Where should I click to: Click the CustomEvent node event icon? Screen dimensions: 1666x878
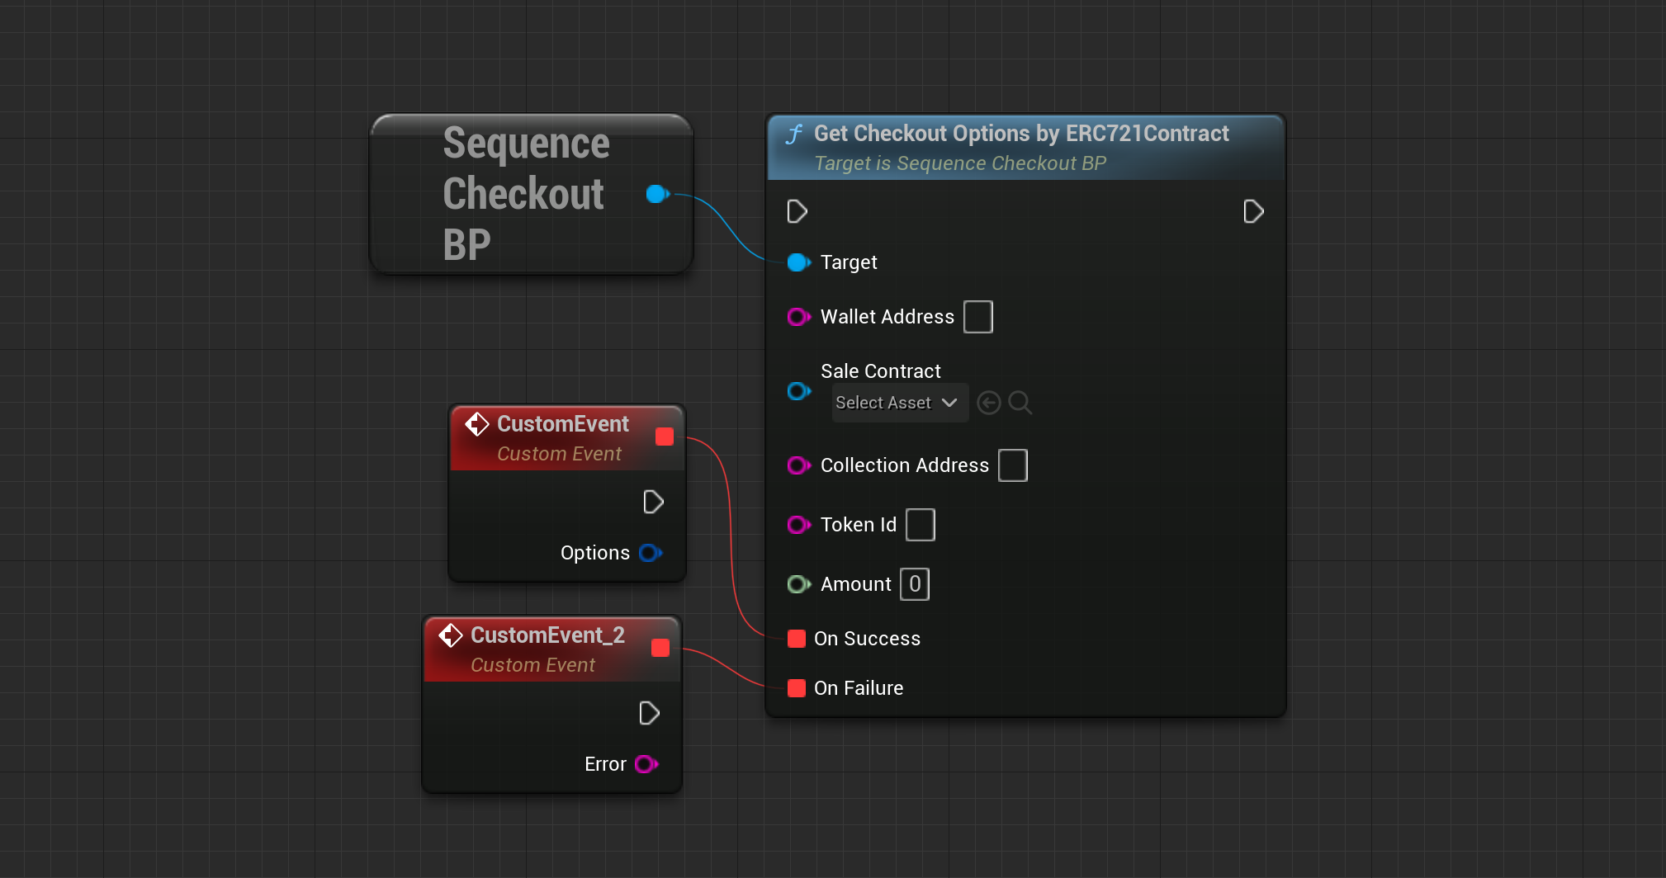coord(477,424)
